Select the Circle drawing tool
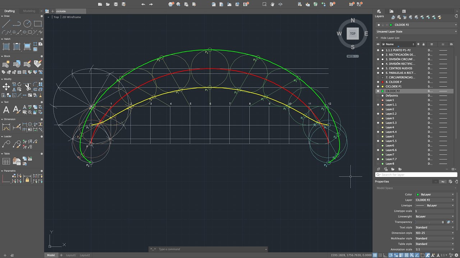This screenshot has width=460, height=258. point(27,24)
